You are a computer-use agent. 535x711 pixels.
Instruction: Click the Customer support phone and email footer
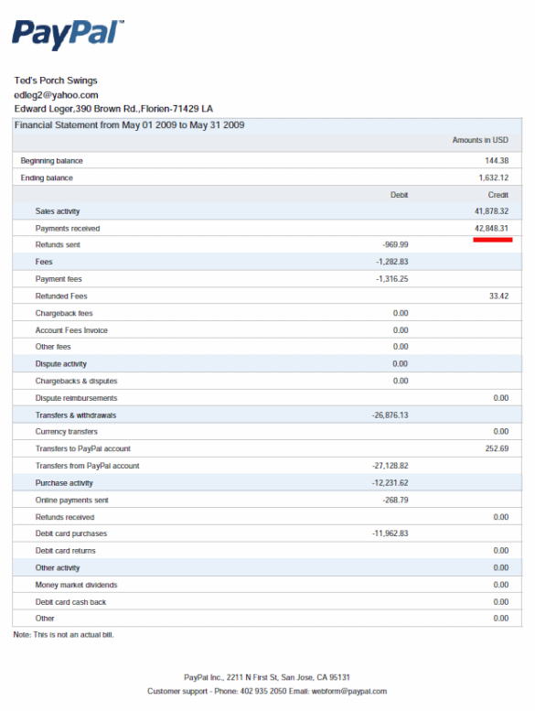coord(267,692)
